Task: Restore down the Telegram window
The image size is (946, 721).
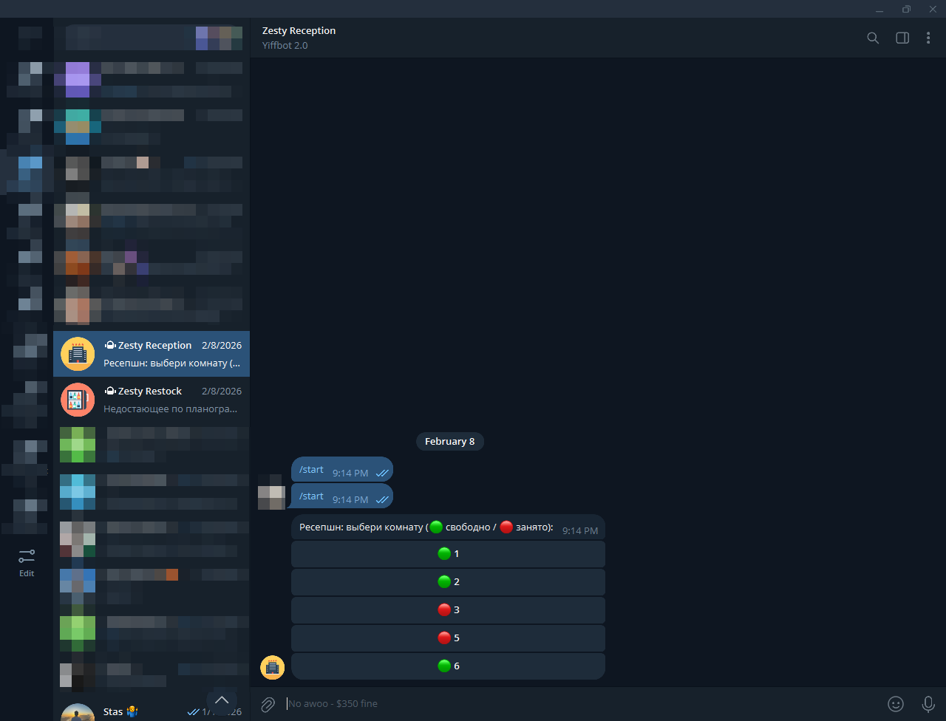Action: pyautogui.click(x=906, y=10)
